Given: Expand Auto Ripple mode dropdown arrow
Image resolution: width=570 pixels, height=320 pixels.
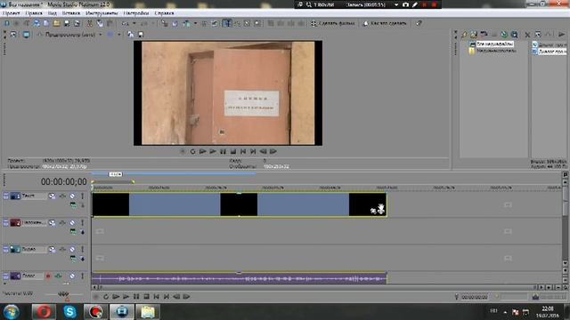Looking at the screenshot, I should click(x=195, y=23).
